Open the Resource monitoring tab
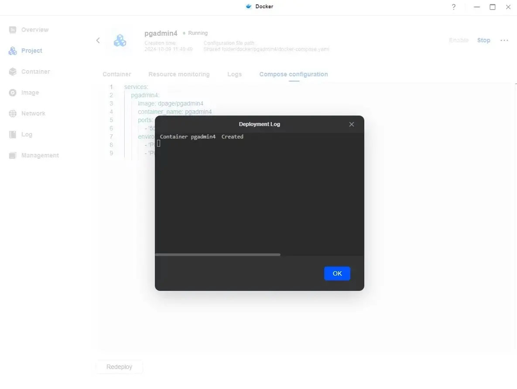 [x=179, y=75]
